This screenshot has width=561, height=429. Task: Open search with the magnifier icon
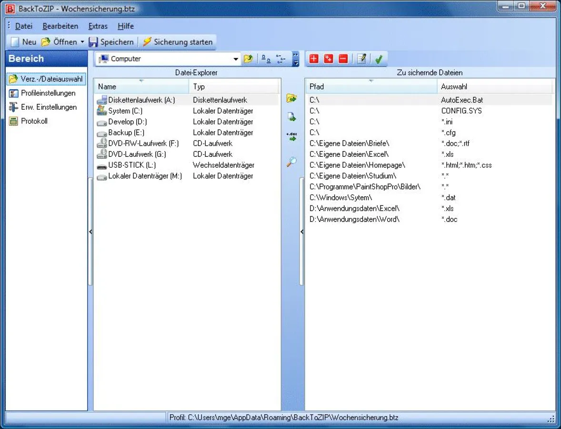[291, 162]
